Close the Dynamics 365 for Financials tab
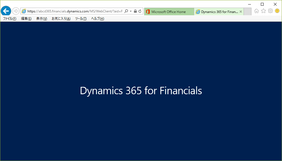 [x=241, y=12]
